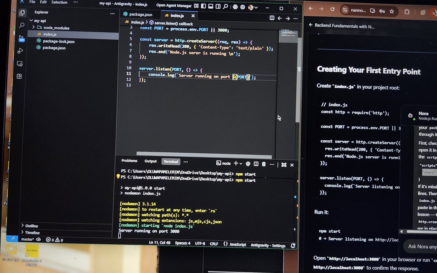Navigate back with the editor arrow
The height and width of the screenshot is (273, 437).
pos(280,18)
